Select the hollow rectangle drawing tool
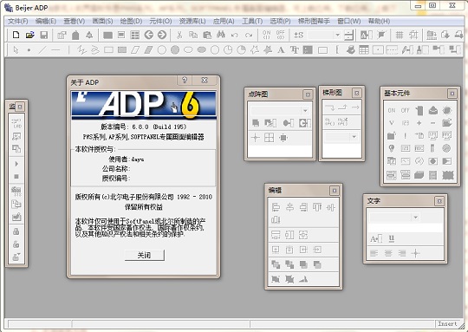Screen dimensions: 468x332 (108, 50)
